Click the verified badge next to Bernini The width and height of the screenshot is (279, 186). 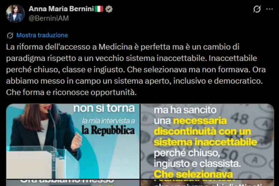tap(109, 9)
